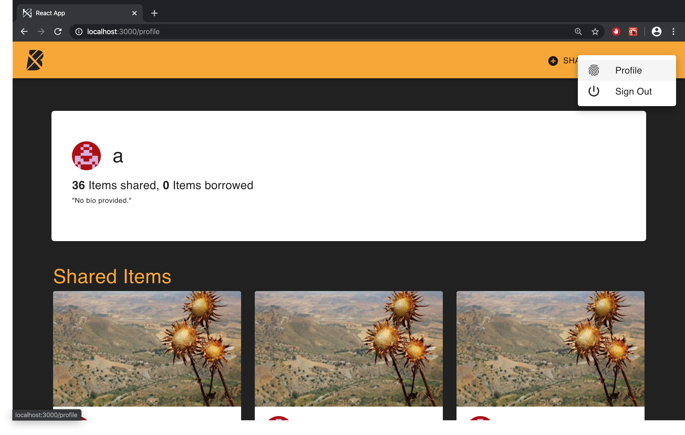Select Sign Out from the account menu
Screen dimensions: 685x435
point(634,91)
